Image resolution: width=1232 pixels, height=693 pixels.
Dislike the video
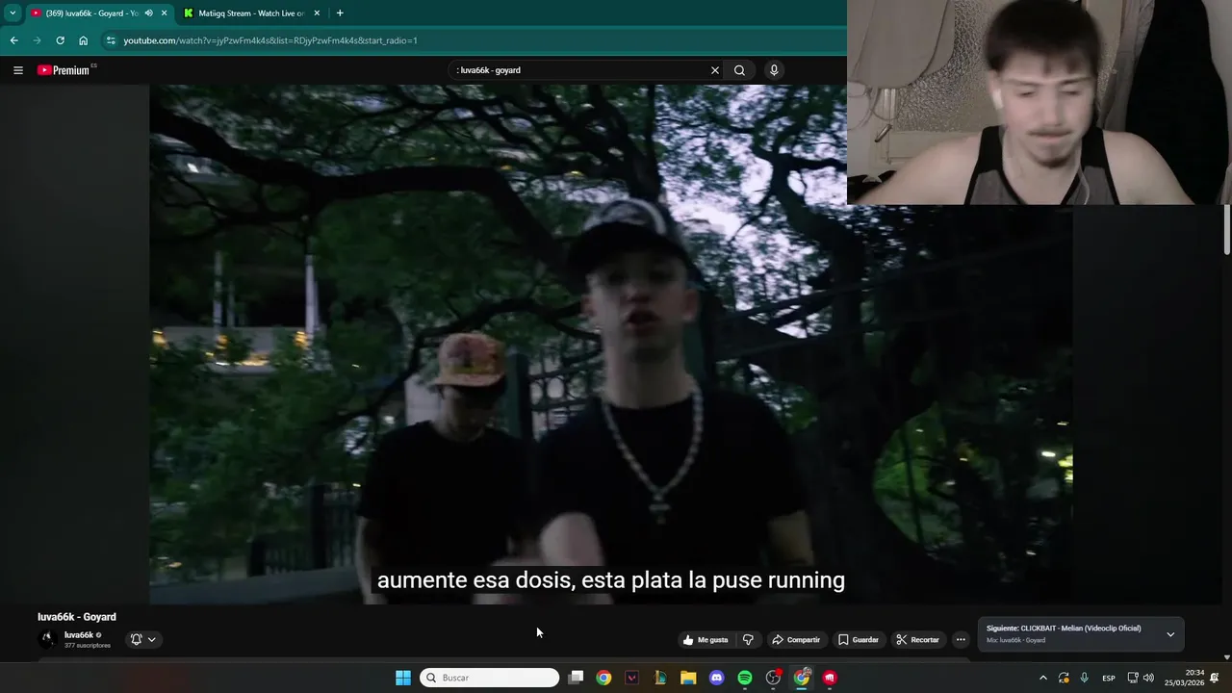point(748,639)
